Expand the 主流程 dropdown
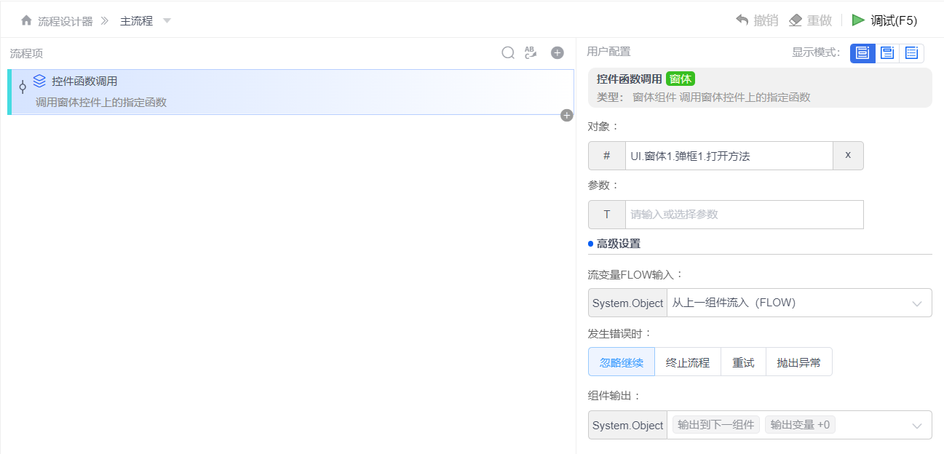 point(167,20)
